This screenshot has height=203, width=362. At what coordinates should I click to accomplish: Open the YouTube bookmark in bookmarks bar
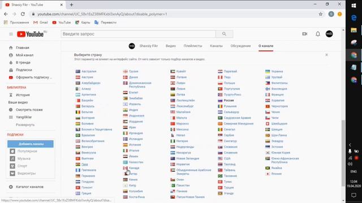(x=62, y=23)
